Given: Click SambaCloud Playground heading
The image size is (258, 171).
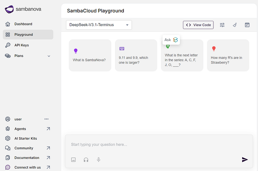Looking at the screenshot, I should 95,11.
